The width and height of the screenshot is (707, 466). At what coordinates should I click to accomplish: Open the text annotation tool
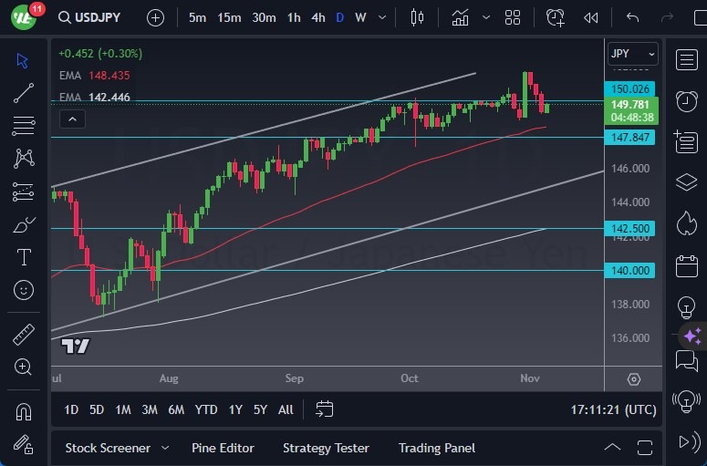24,257
